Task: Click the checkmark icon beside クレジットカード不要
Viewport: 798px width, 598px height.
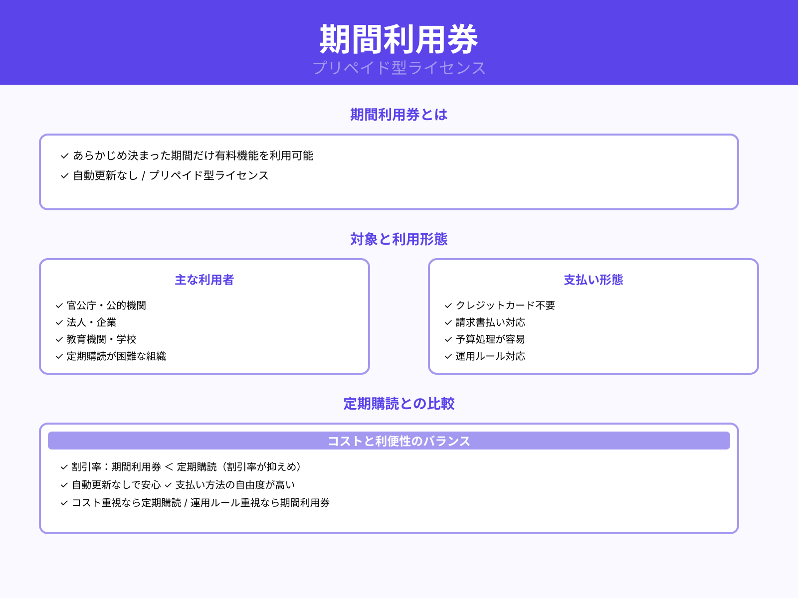Action: 447,305
